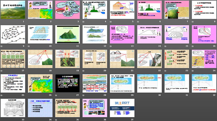Click the animation star icon under slide 4
Screen dimensions: 217x121
tap(83, 22)
